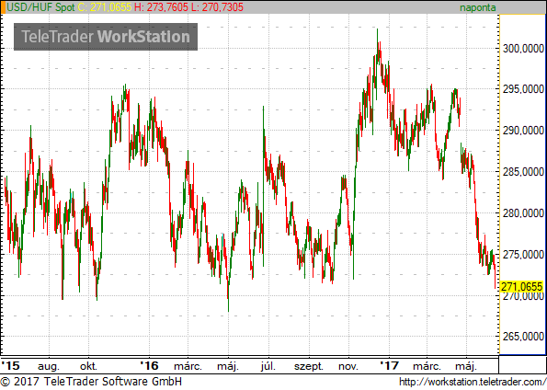Click the orange marker beside USD/HUF Spot
This screenshot has height=390, width=547.
point(3,7)
